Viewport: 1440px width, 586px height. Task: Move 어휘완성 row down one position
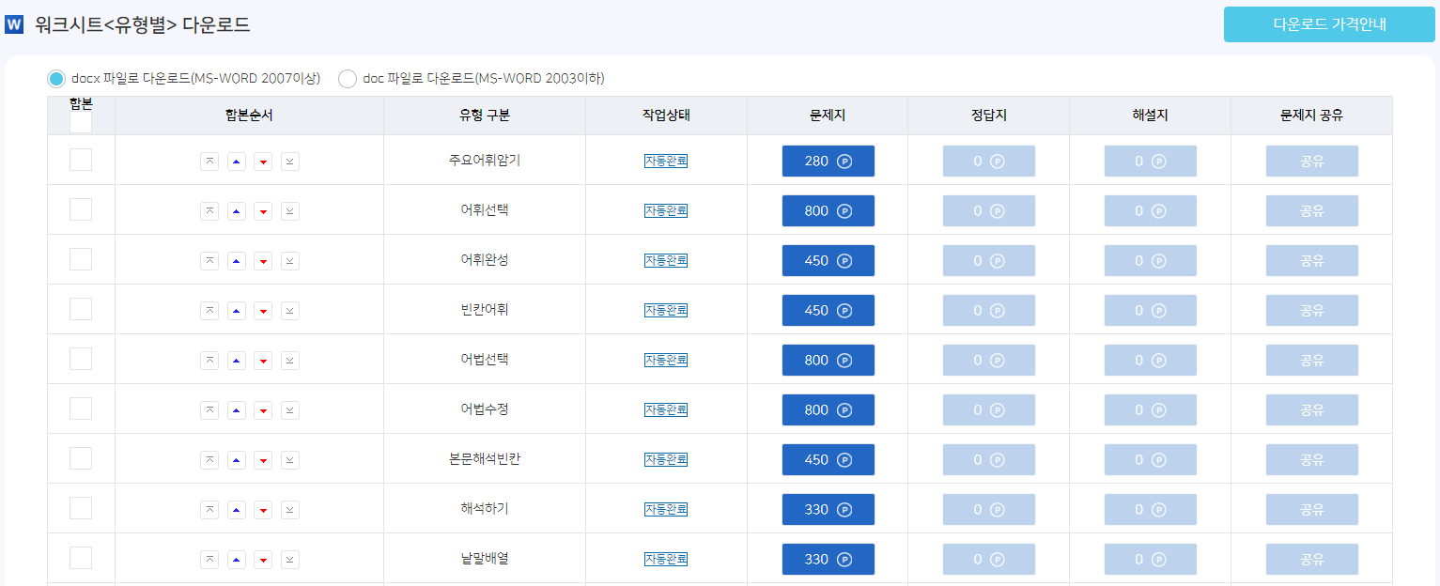coord(264,261)
